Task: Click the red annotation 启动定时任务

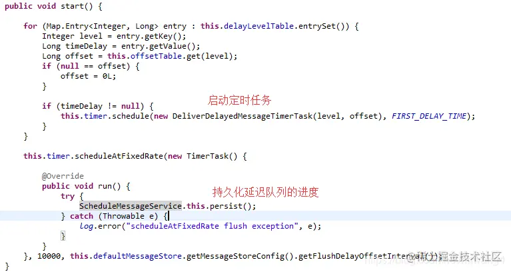Action: [240, 100]
